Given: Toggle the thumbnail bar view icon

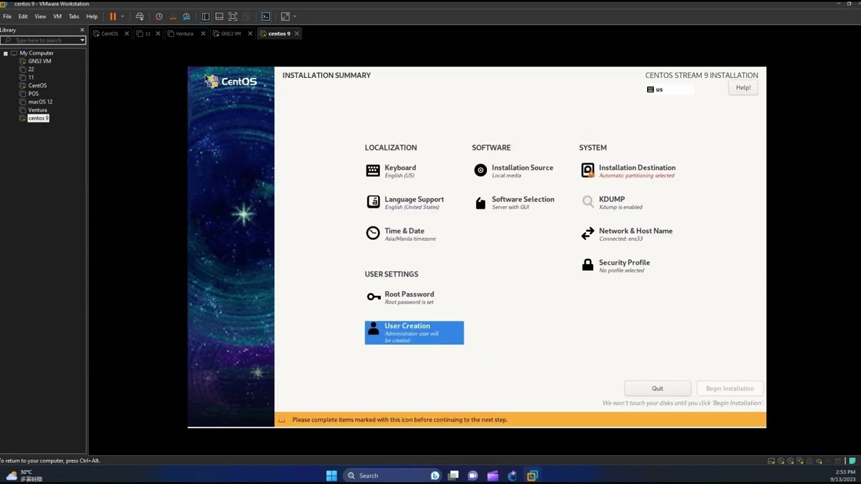Looking at the screenshot, I should point(219,16).
